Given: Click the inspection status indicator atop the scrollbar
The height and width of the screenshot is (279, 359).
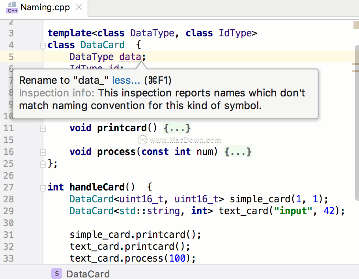Looking at the screenshot, I should point(356,25).
